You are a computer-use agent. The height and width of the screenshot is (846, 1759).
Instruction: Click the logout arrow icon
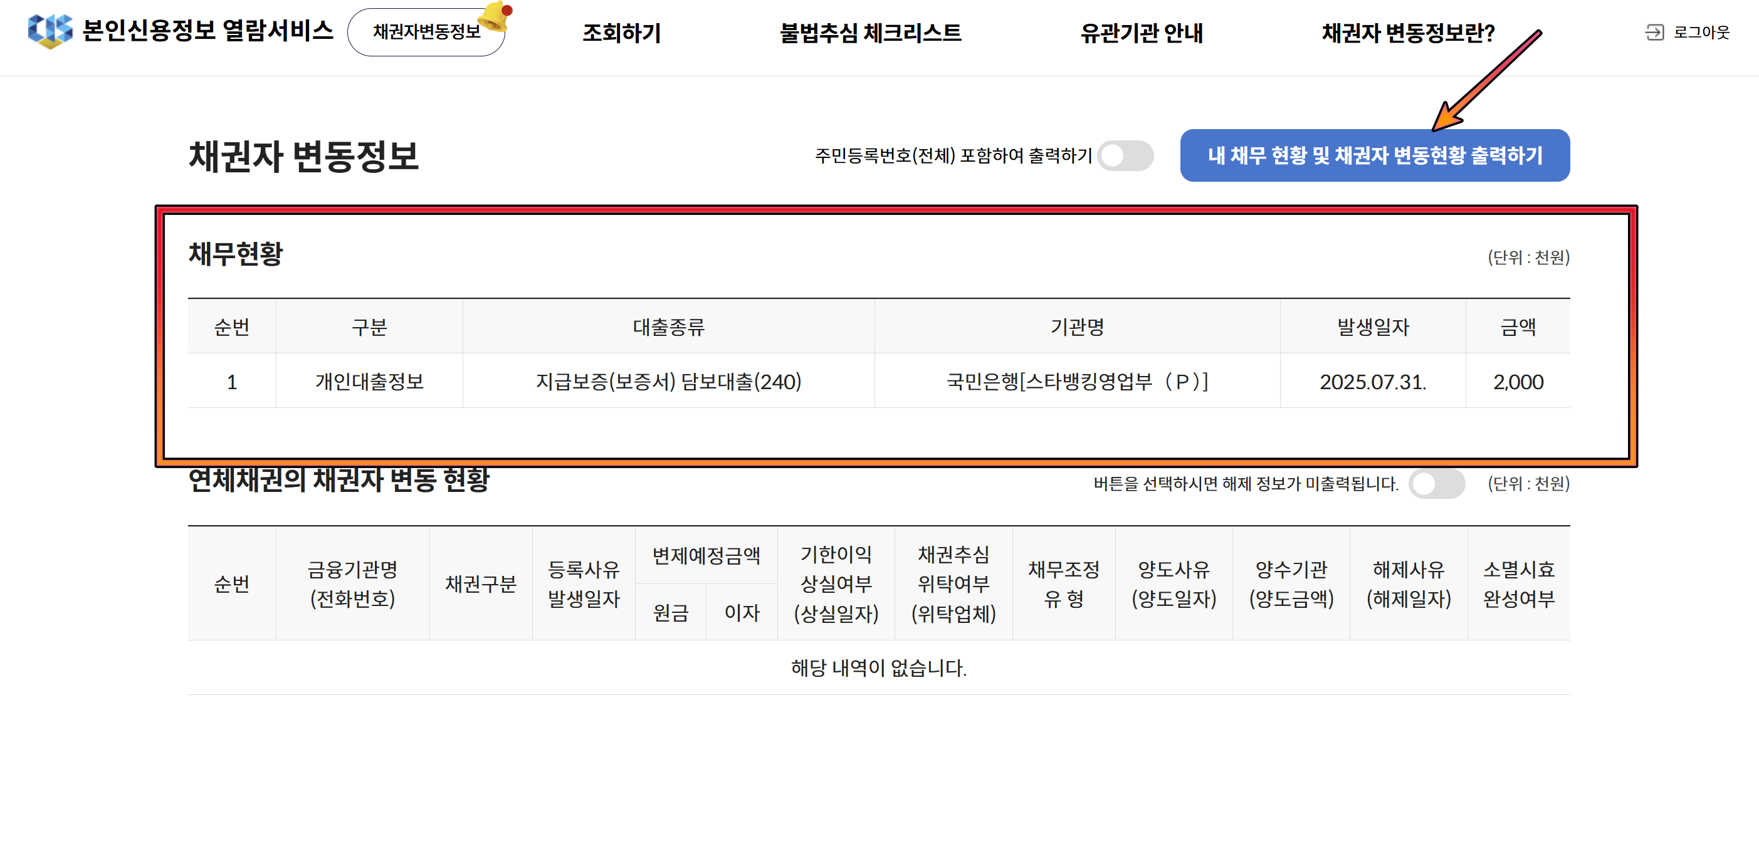1653,32
